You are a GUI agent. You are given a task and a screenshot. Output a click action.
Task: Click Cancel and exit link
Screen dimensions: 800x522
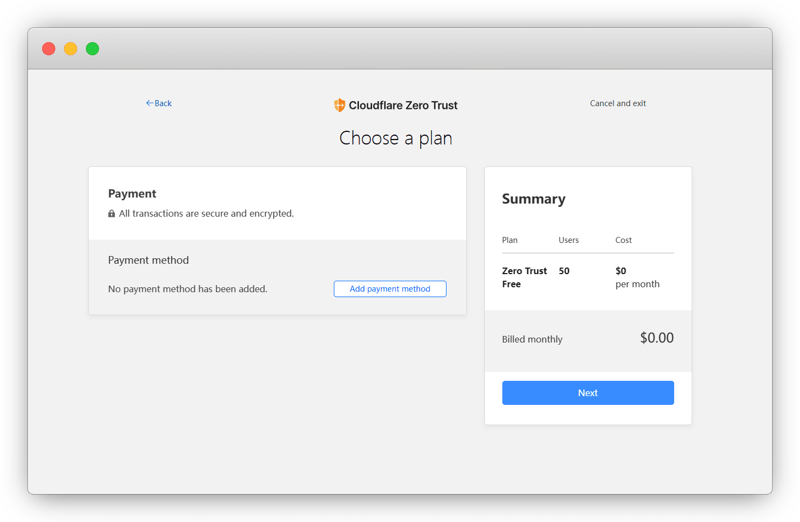[618, 103]
